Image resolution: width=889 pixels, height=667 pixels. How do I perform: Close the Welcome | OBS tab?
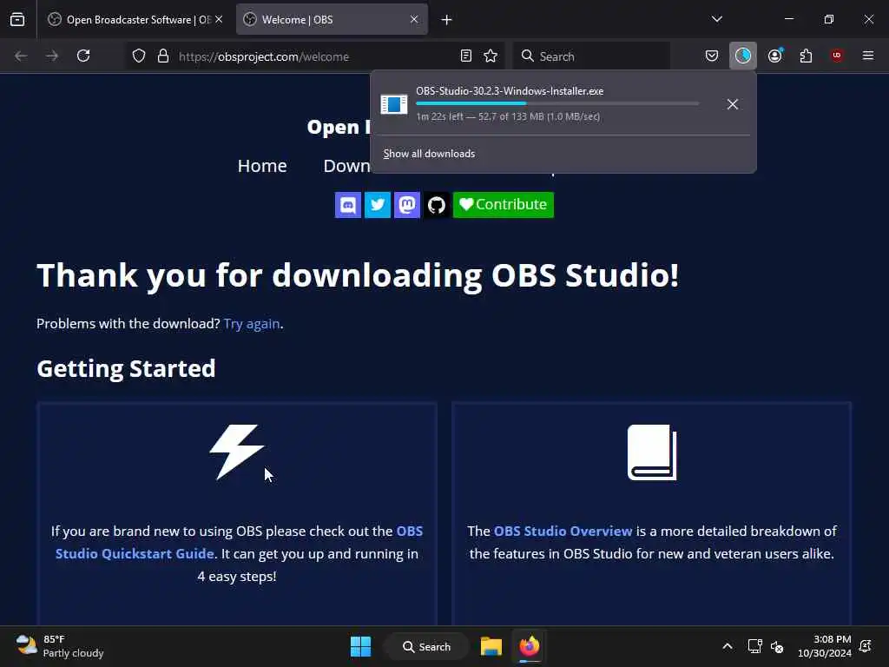click(x=414, y=19)
